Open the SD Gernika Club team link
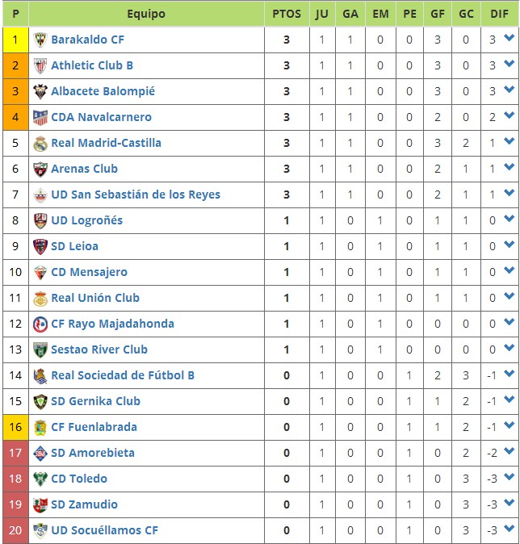This screenshot has height=544, width=520. click(95, 401)
